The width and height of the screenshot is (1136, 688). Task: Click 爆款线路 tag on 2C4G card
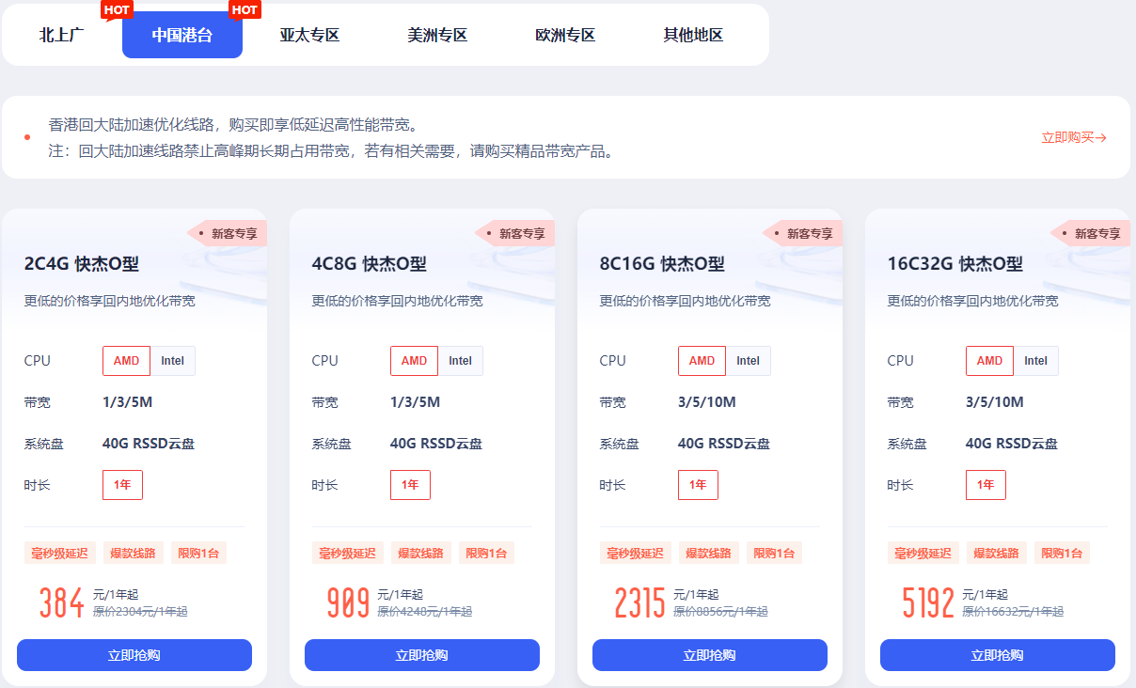(133, 553)
